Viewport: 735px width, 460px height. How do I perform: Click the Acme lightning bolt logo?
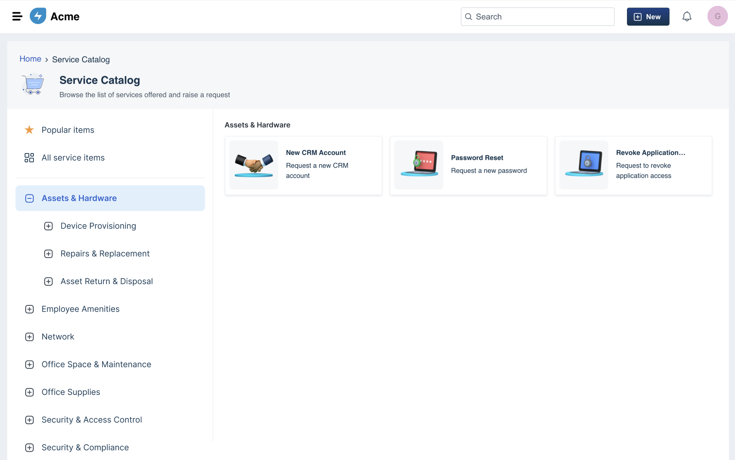(38, 16)
